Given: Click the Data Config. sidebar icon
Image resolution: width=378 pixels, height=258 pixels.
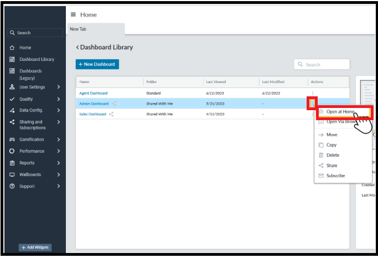Looking at the screenshot, I should point(12,110).
